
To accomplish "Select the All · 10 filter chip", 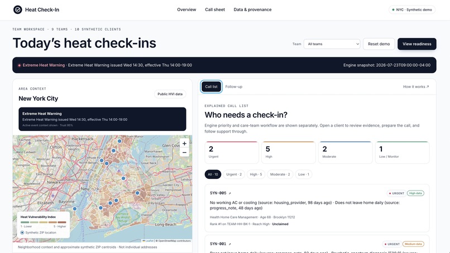I will [213, 174].
